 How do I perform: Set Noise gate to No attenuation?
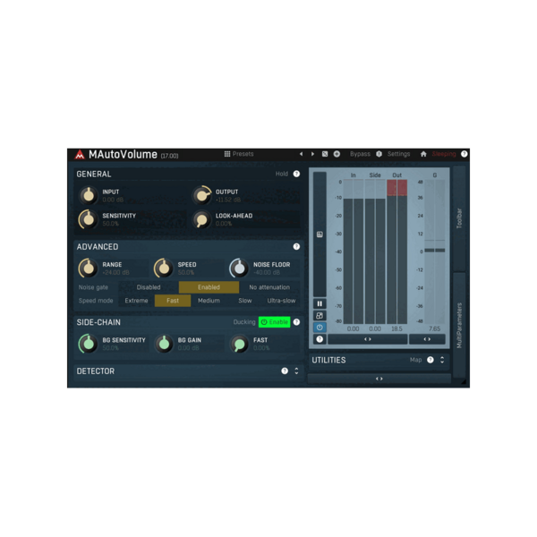pyautogui.click(x=269, y=287)
